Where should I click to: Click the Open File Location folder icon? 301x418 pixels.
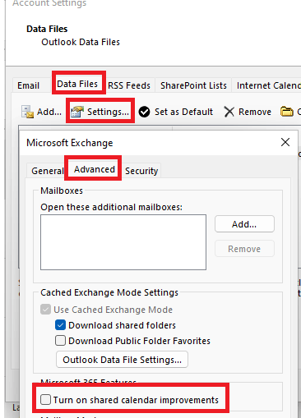(x=287, y=112)
